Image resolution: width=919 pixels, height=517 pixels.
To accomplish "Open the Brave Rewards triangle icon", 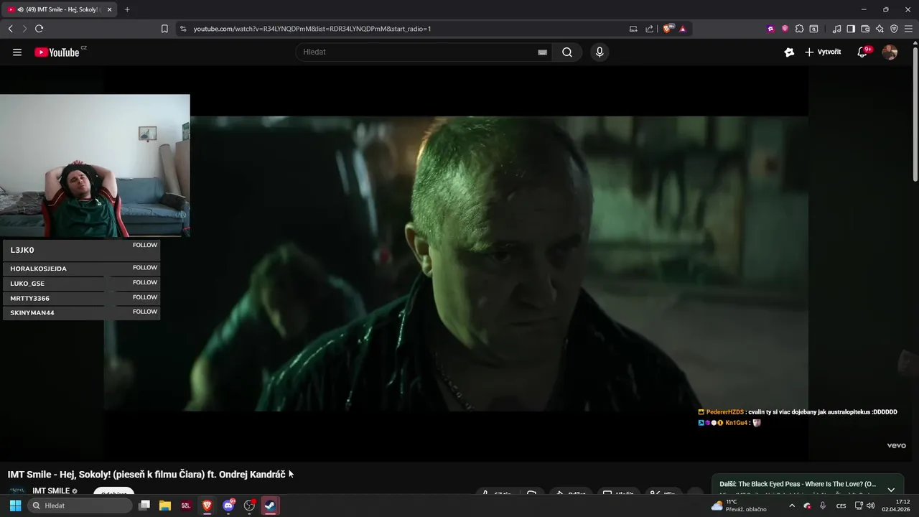I will (683, 29).
